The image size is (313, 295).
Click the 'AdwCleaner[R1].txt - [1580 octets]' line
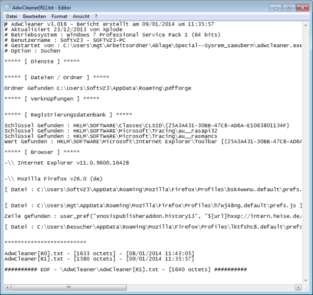click(x=99, y=259)
